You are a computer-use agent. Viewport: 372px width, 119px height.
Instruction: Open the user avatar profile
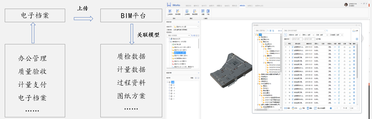click(x=346, y=4)
